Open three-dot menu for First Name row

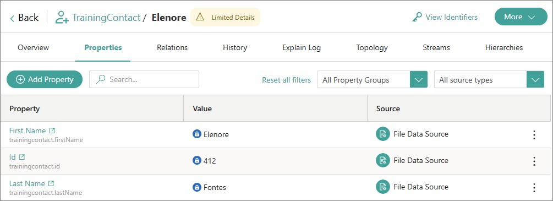[x=534, y=134]
